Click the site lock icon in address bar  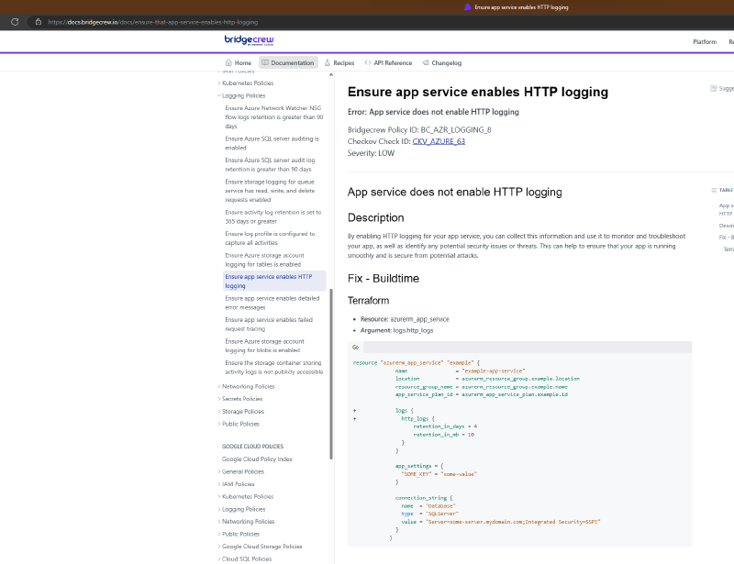point(38,21)
